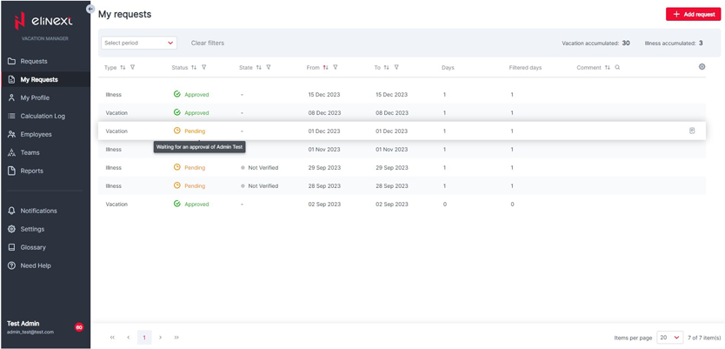Click the Type column filter icon

[133, 68]
